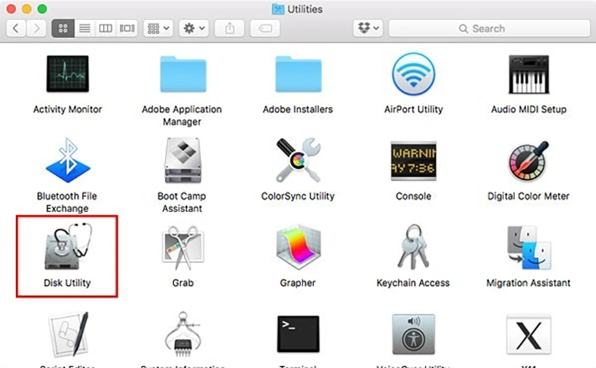
Task: Select Digital Color Meter icon
Action: click(x=529, y=161)
